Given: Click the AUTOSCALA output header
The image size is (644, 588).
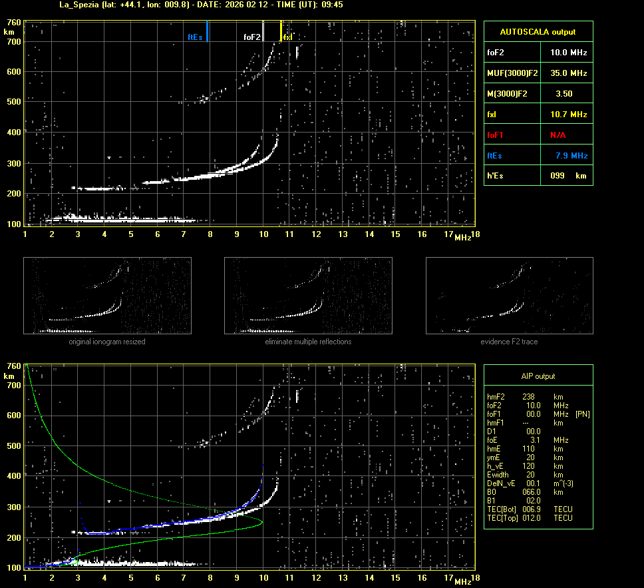Looking at the screenshot, I should click(538, 31).
